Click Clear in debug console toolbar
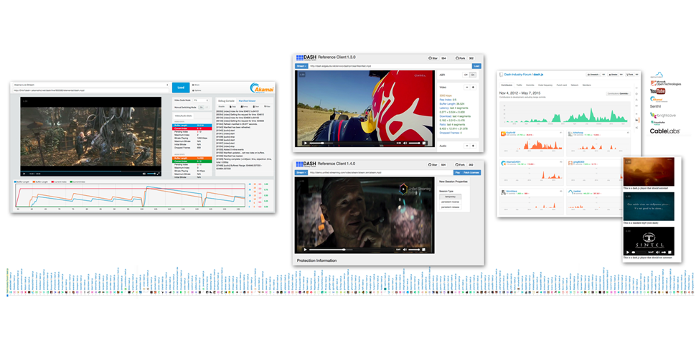This screenshot has width=696, height=348. [x=256, y=106]
